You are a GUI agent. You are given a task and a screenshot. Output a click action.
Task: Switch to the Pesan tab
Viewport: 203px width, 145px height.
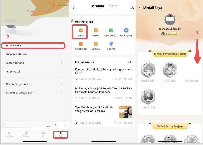tap(112, 6)
